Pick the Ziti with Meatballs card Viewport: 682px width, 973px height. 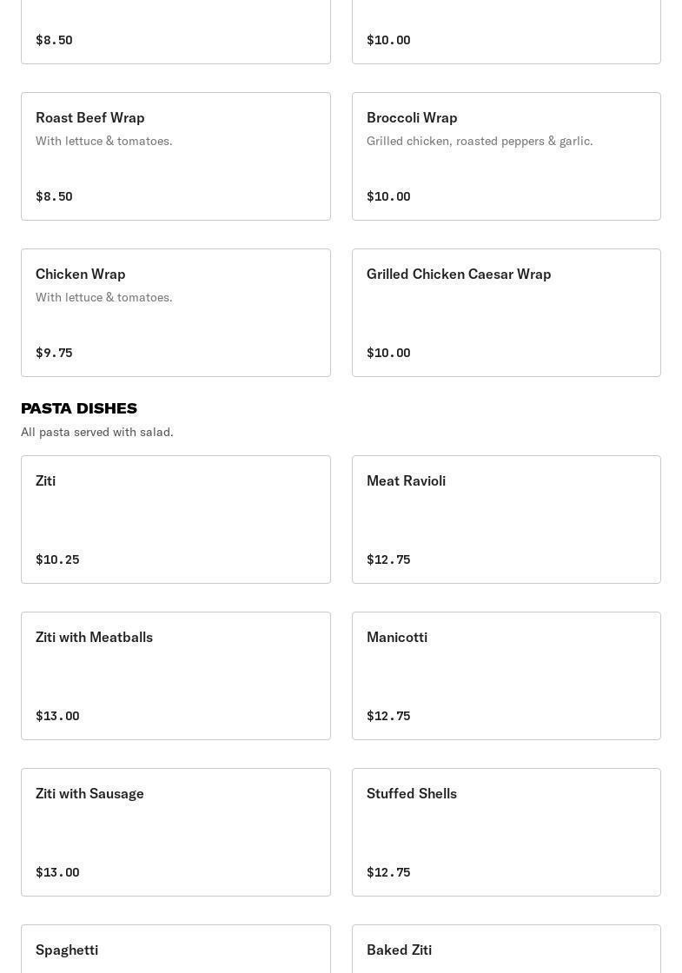[175, 676]
